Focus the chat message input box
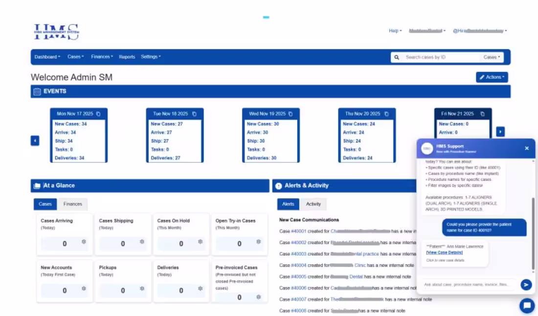The width and height of the screenshot is (538, 316). coord(469,284)
